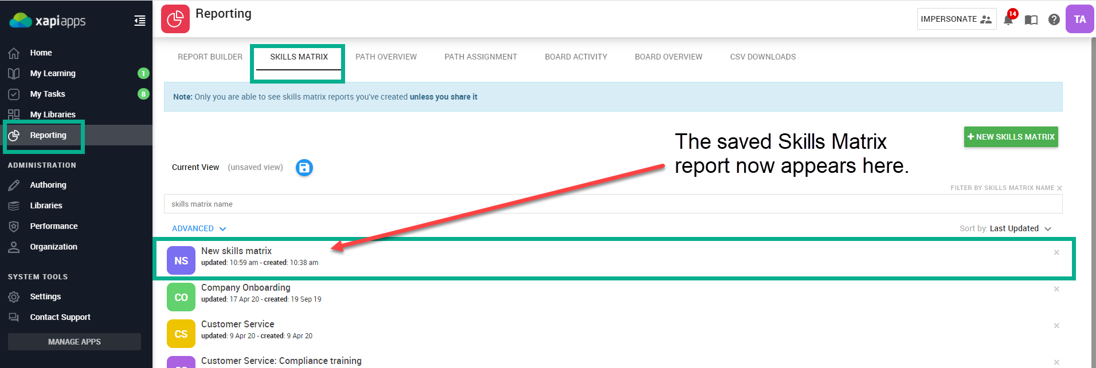Select the Contact Support menu label
Screen dimensions: 1096x368
tap(60, 317)
